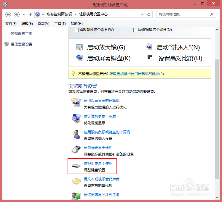Screen dimensions: 222x202
Task: Click the vertical scrollbar thumb
Action: pyautogui.click(x=217, y=119)
